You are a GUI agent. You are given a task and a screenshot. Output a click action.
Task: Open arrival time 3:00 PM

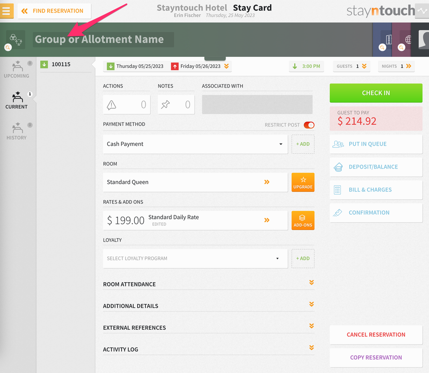[306, 66]
